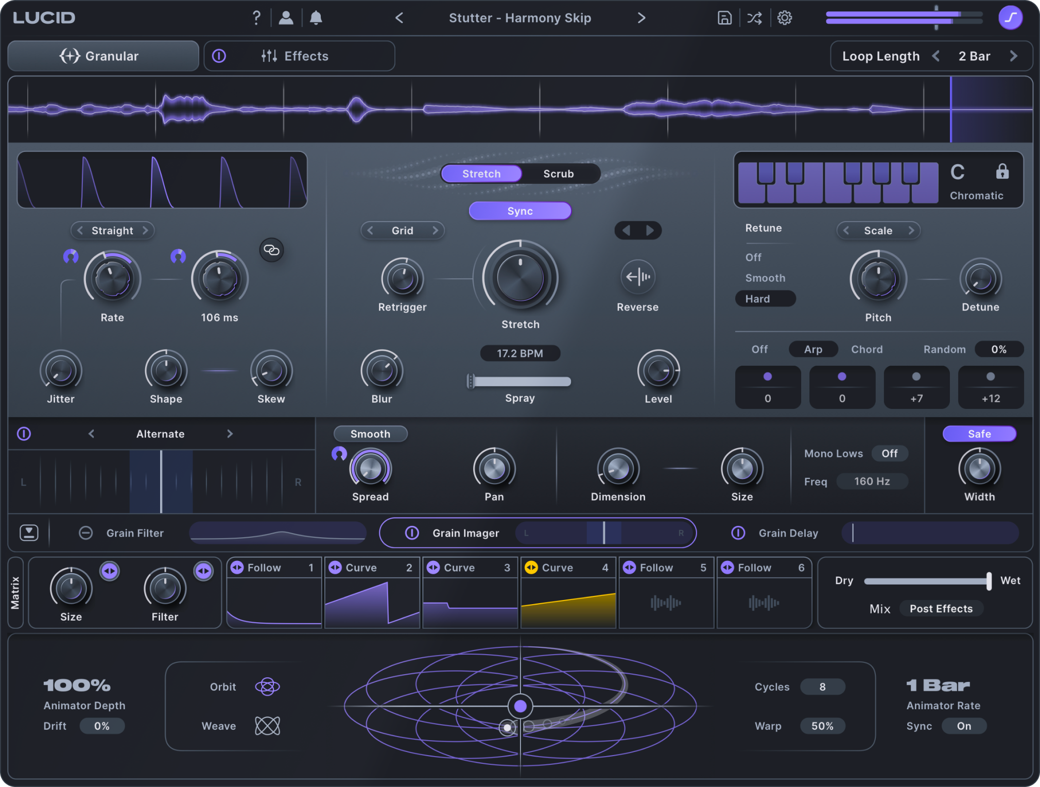Toggle the Grain Delay power button

pyautogui.click(x=738, y=533)
